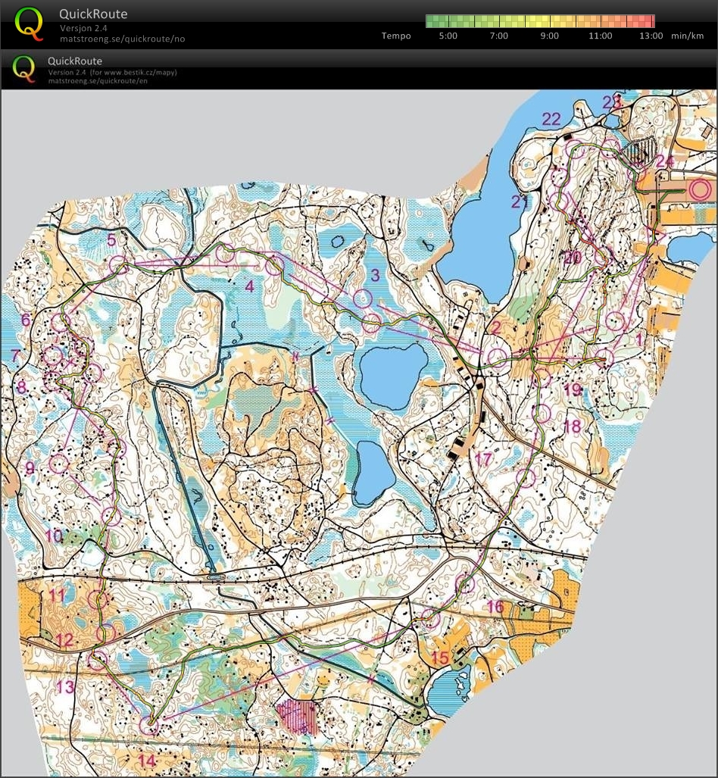Select the "Versjon 2.4" text

(83, 28)
